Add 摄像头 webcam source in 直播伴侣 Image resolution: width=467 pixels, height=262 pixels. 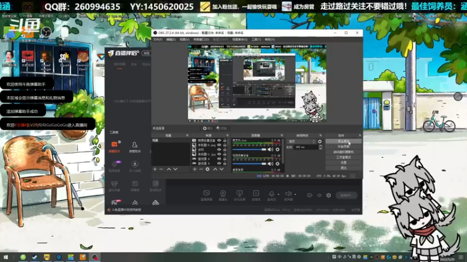pos(223,196)
